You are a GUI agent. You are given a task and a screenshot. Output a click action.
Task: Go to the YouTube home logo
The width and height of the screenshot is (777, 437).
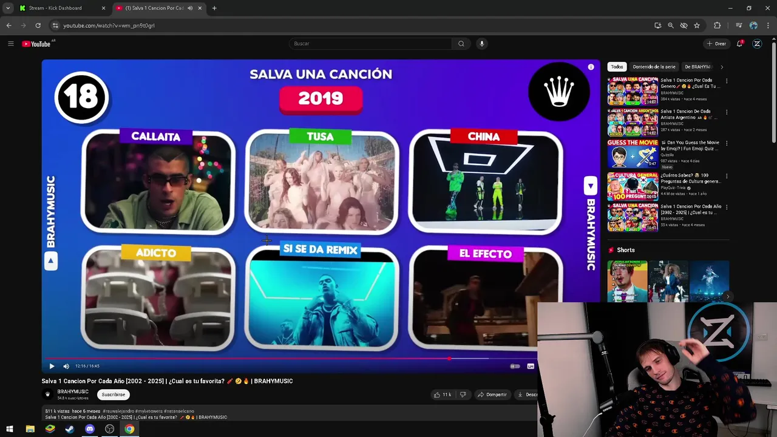36,44
